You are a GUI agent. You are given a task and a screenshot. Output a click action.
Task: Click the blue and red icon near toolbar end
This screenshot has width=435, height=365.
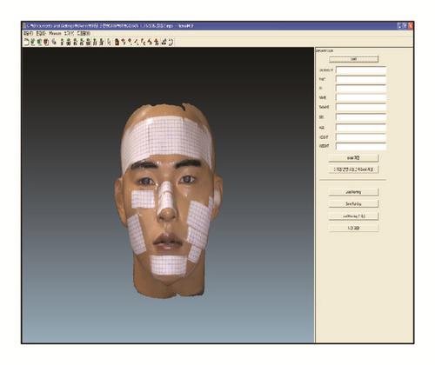164,43
